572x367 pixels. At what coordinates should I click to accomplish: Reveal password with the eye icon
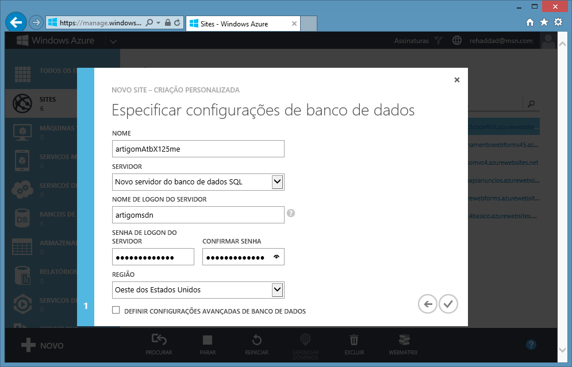pyautogui.click(x=277, y=257)
